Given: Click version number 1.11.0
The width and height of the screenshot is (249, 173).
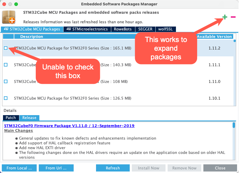Looking at the screenshot, I should tap(214, 81).
